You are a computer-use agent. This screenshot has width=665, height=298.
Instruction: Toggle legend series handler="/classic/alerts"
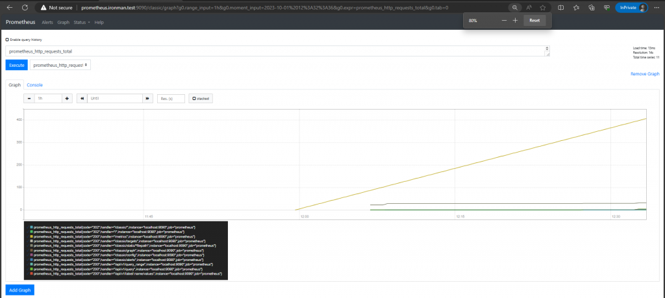coord(117,260)
